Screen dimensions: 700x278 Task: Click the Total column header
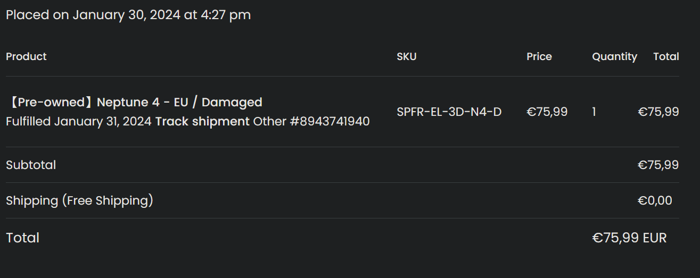pos(666,56)
